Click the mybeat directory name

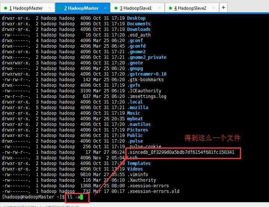click(135, 119)
